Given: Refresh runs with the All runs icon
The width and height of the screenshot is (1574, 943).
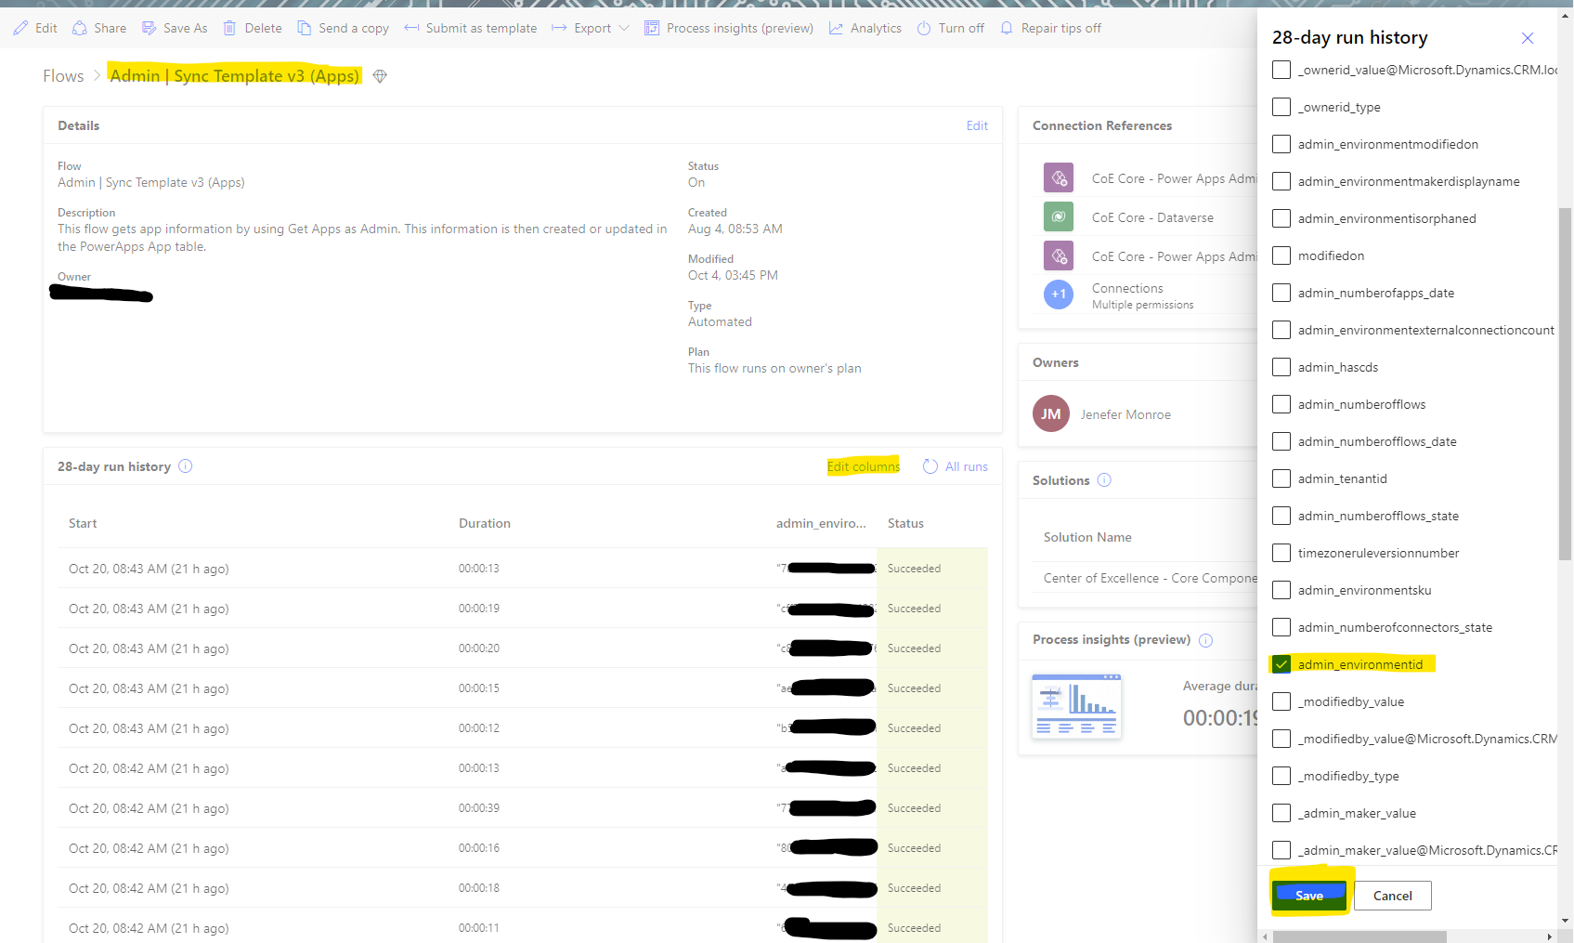Looking at the screenshot, I should [930, 466].
